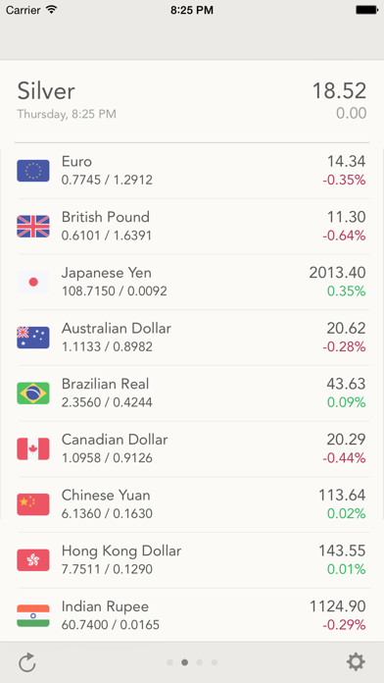This screenshot has width=384, height=683.
Task: Tap Indian Rupee price 1124.90
Action: point(337,605)
